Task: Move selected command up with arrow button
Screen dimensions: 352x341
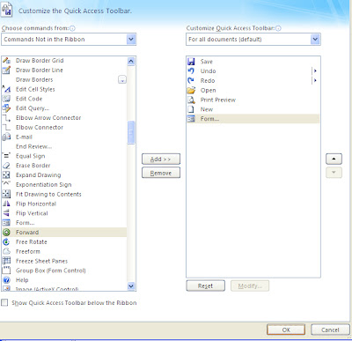Action: pyautogui.click(x=334, y=159)
